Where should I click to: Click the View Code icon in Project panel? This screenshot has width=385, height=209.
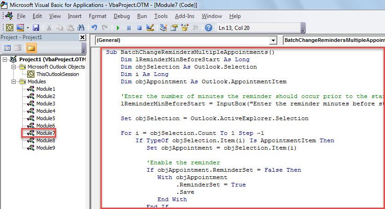tap(7, 48)
